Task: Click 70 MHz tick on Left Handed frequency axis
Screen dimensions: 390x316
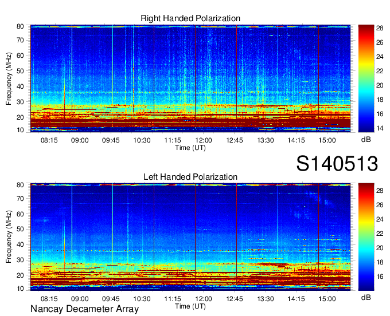Action: pos(20,199)
